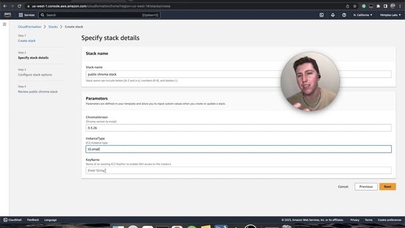Open the browser profile avatar
The width and height of the screenshot is (405, 228).
point(392,6)
